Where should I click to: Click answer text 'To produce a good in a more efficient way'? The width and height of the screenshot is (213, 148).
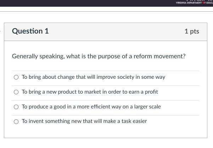click(x=91, y=107)
